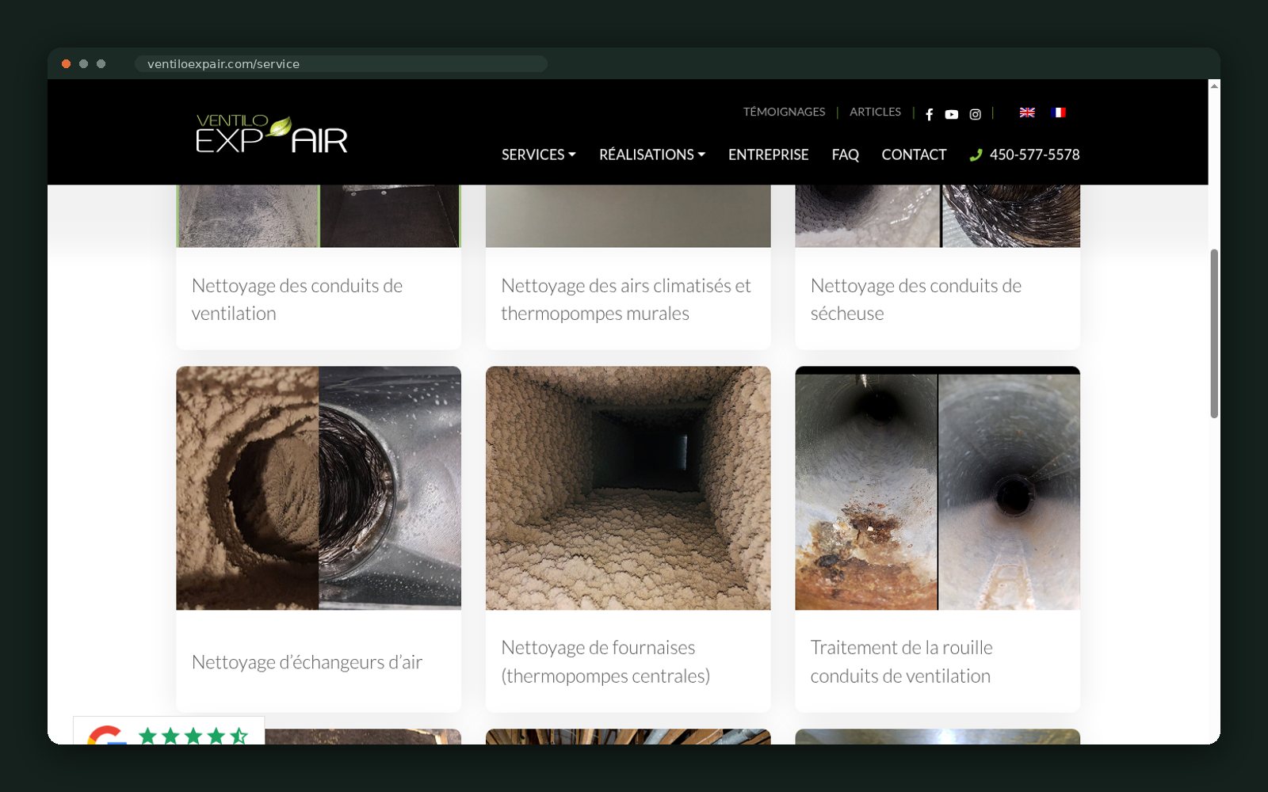The height and width of the screenshot is (792, 1268).
Task: Click the Ventilo Exp'Air logo
Action: click(x=272, y=134)
